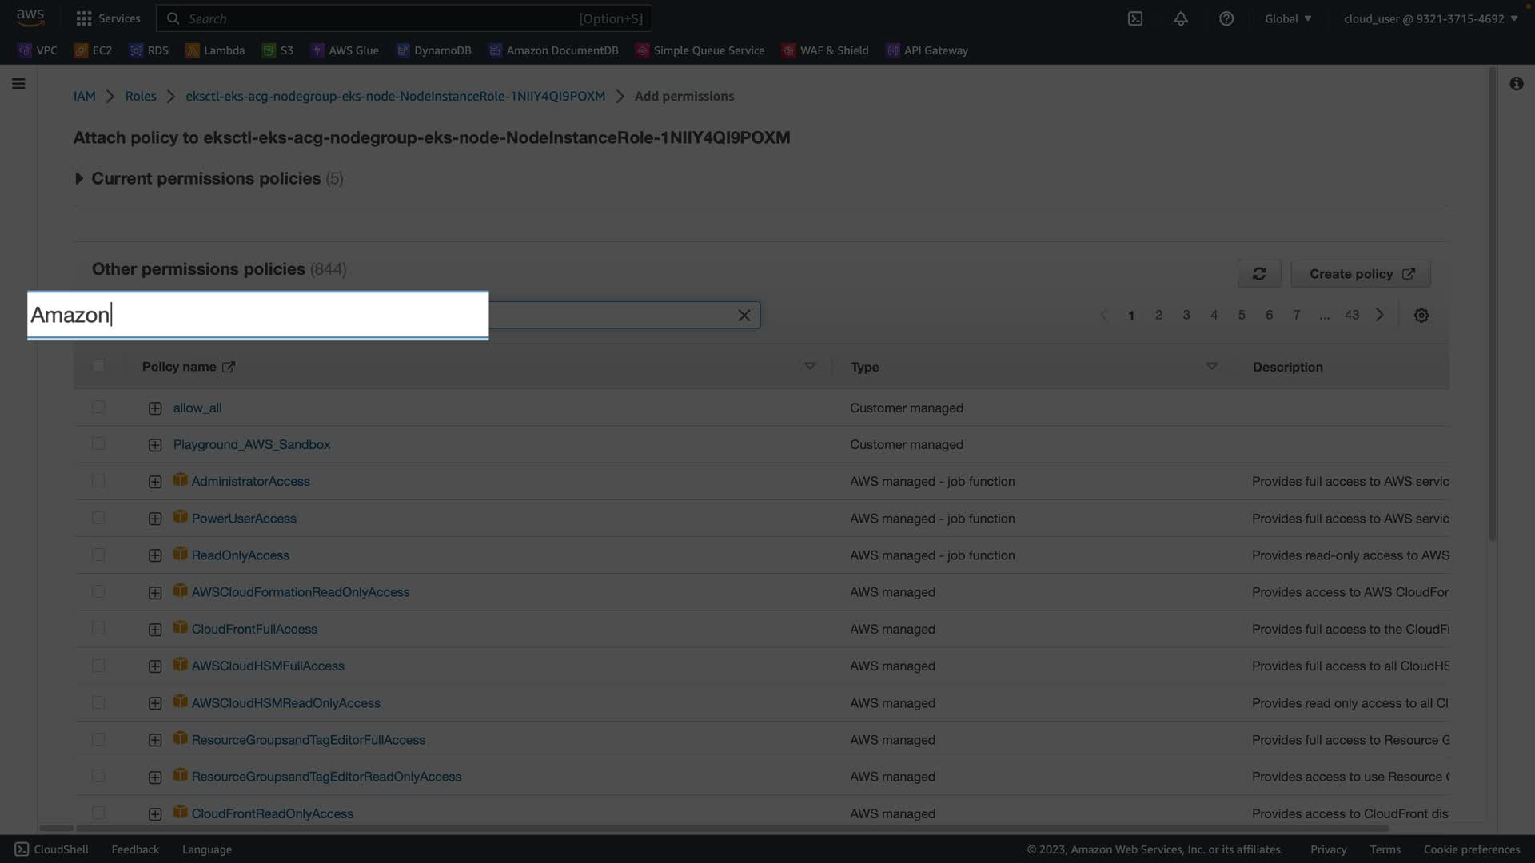
Task: Go to page 3 of policies
Action: (x=1186, y=316)
